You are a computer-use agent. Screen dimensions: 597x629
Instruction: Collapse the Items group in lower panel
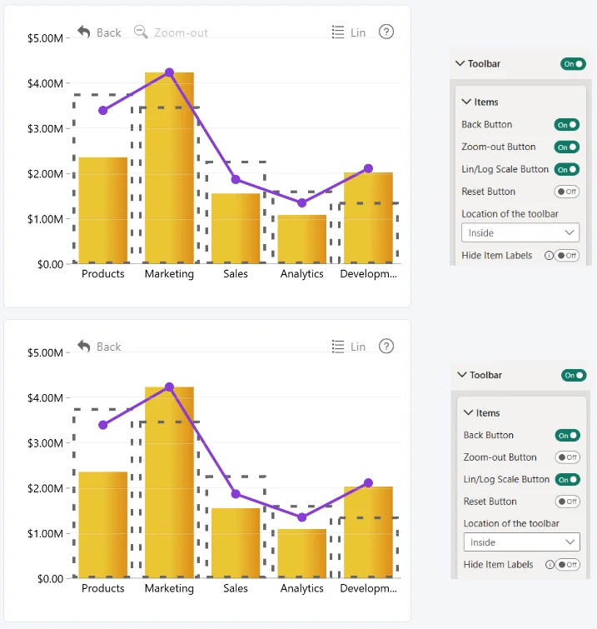pyautogui.click(x=468, y=412)
